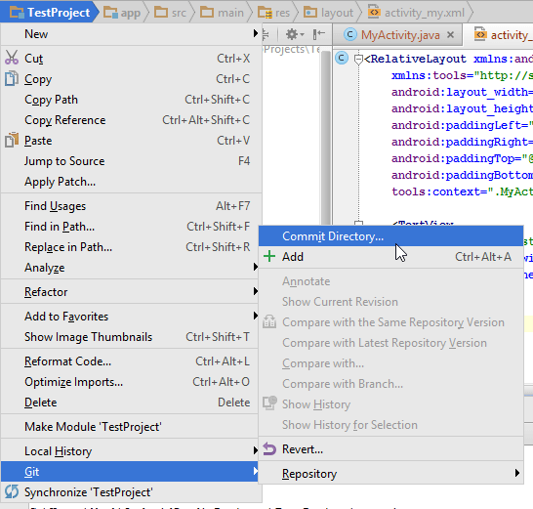Expand the Repository submenu arrow
The image size is (533, 509).
coord(517,473)
